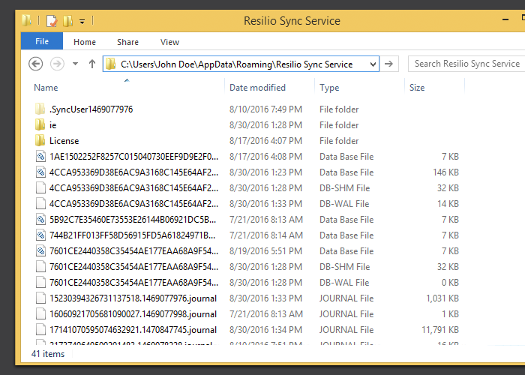Select the 7601CE2440358C Data Base File icon

tap(40, 250)
